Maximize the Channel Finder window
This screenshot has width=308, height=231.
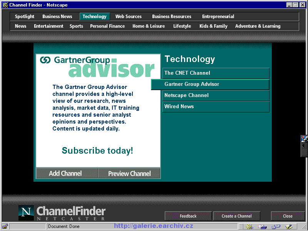coord(296,5)
